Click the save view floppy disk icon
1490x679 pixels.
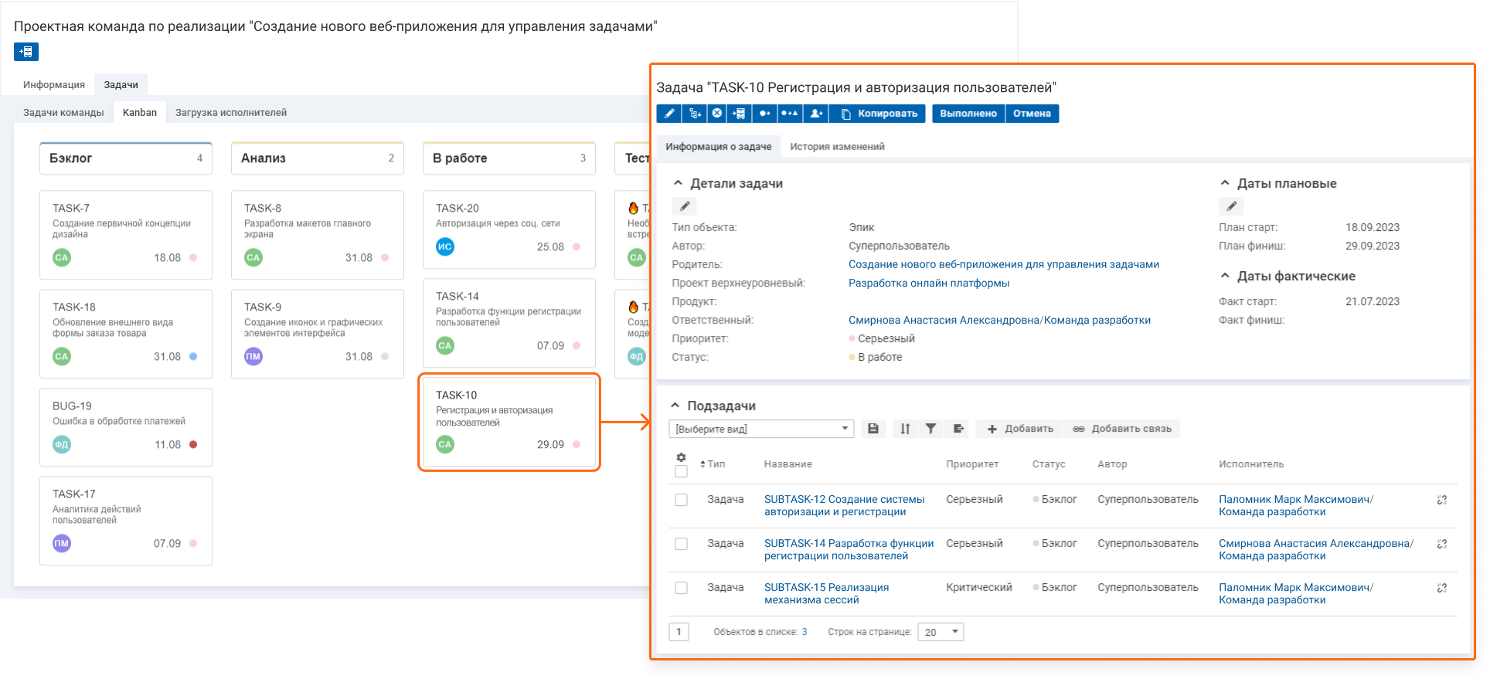873,429
